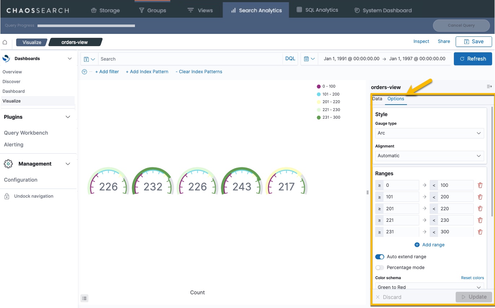Click the Refresh button
Image resolution: width=495 pixels, height=308 pixels.
tap(473, 59)
